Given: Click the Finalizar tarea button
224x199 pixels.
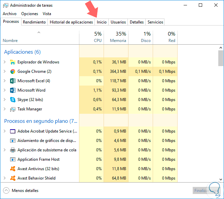Looking at the screenshot, I should (x=207, y=191).
